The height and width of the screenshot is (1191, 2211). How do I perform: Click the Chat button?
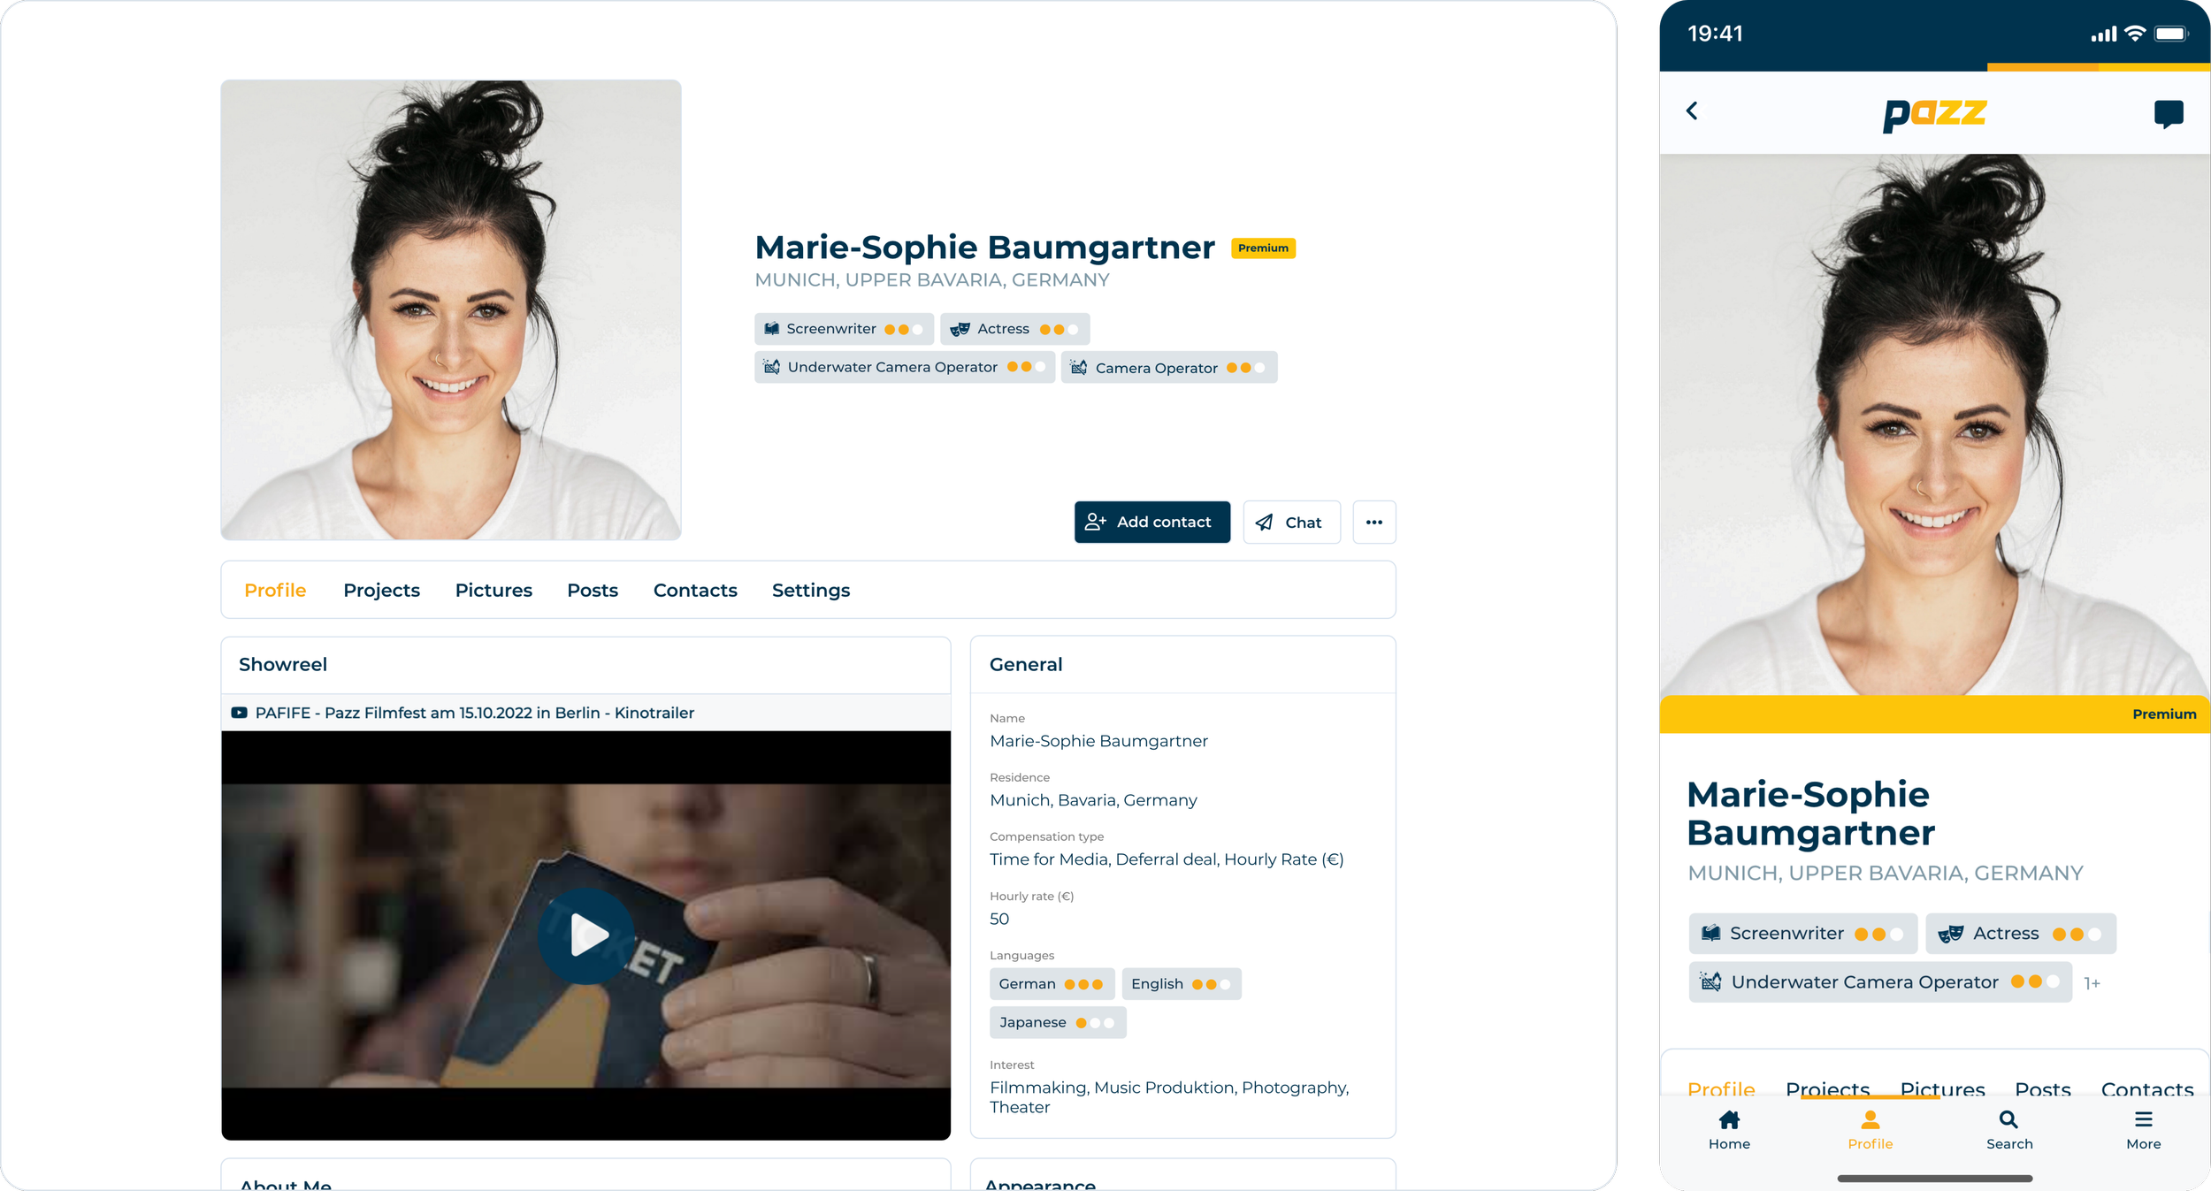pos(1290,523)
